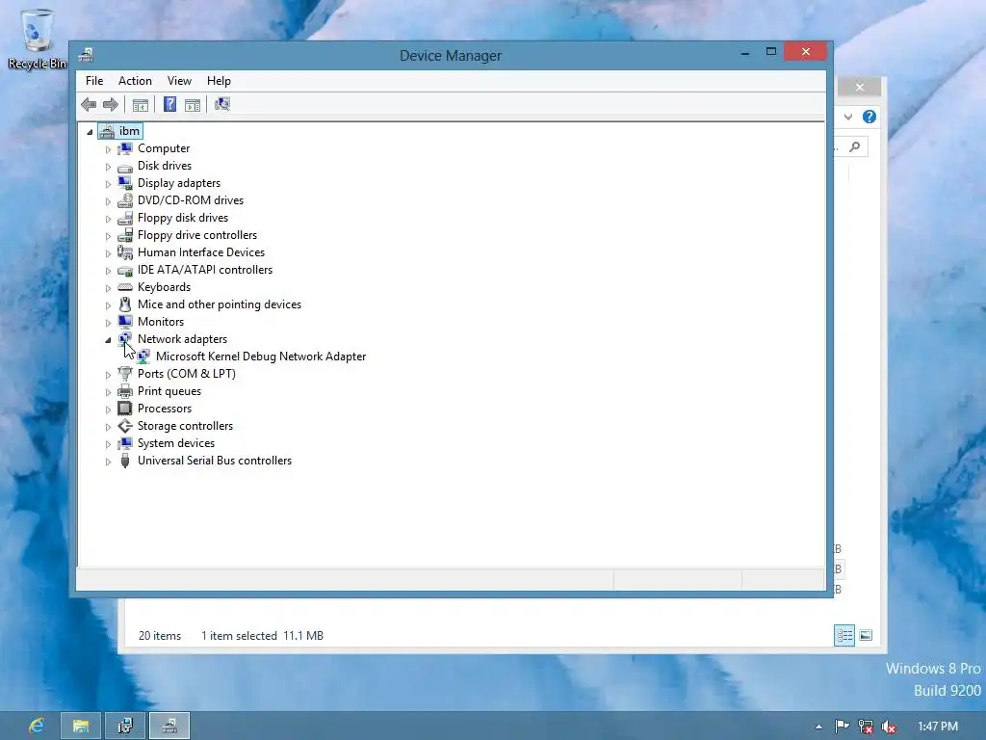Expand the Keyboards category arrow
Image resolution: width=986 pixels, height=740 pixels.
[x=108, y=287]
